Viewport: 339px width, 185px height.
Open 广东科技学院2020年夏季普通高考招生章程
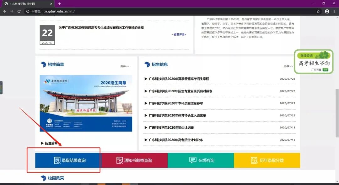coord(179,79)
